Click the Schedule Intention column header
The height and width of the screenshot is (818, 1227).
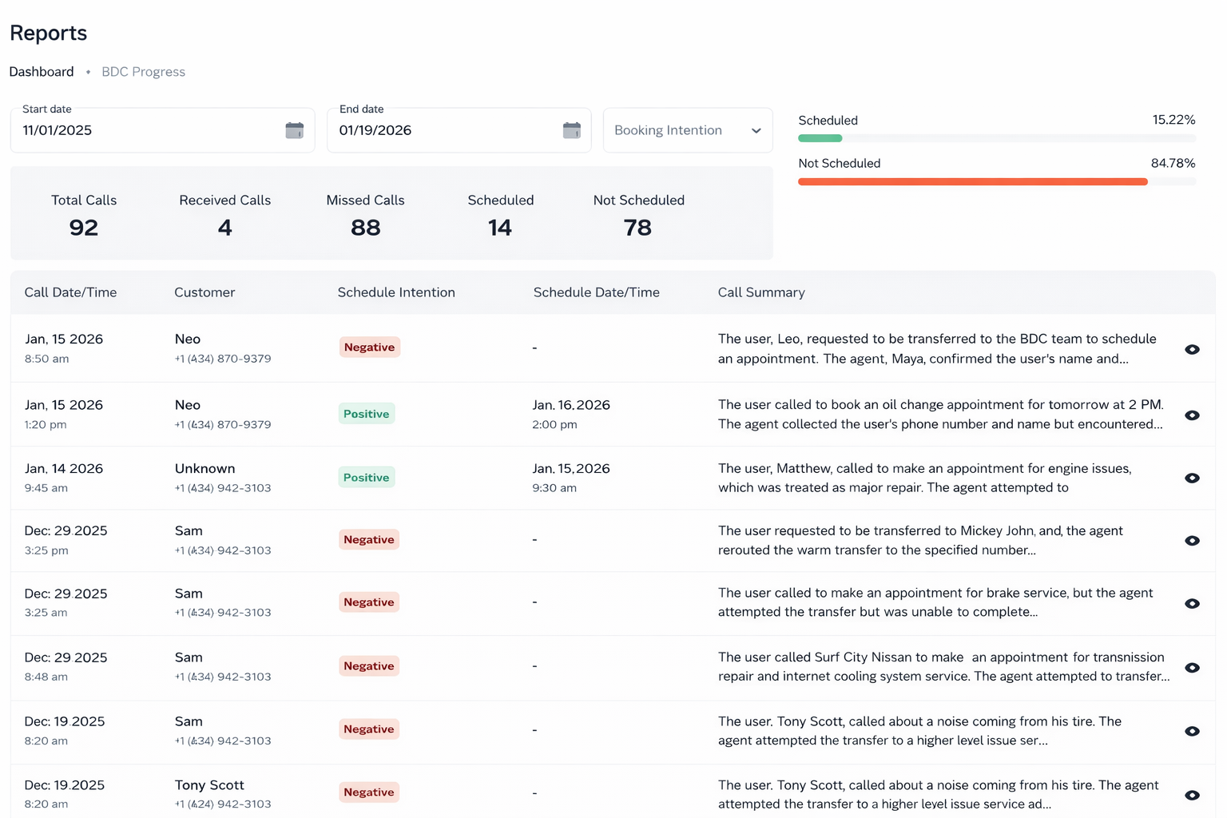[x=395, y=292]
